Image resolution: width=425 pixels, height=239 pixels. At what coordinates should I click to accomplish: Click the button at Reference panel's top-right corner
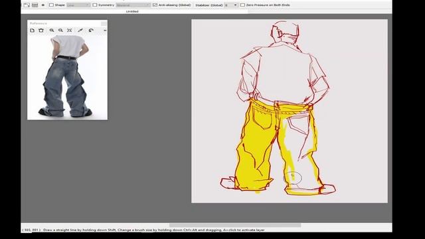(x=104, y=24)
